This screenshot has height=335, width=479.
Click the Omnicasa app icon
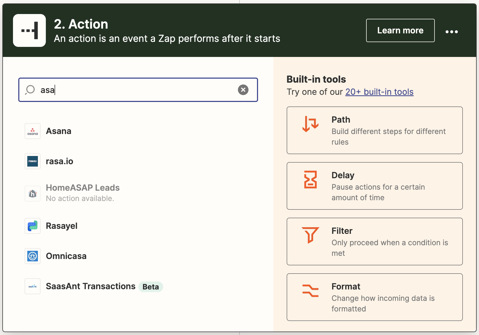(x=32, y=256)
